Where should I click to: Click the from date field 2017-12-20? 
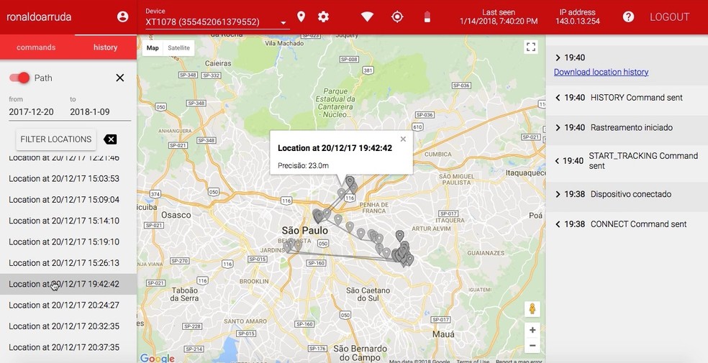coord(31,112)
